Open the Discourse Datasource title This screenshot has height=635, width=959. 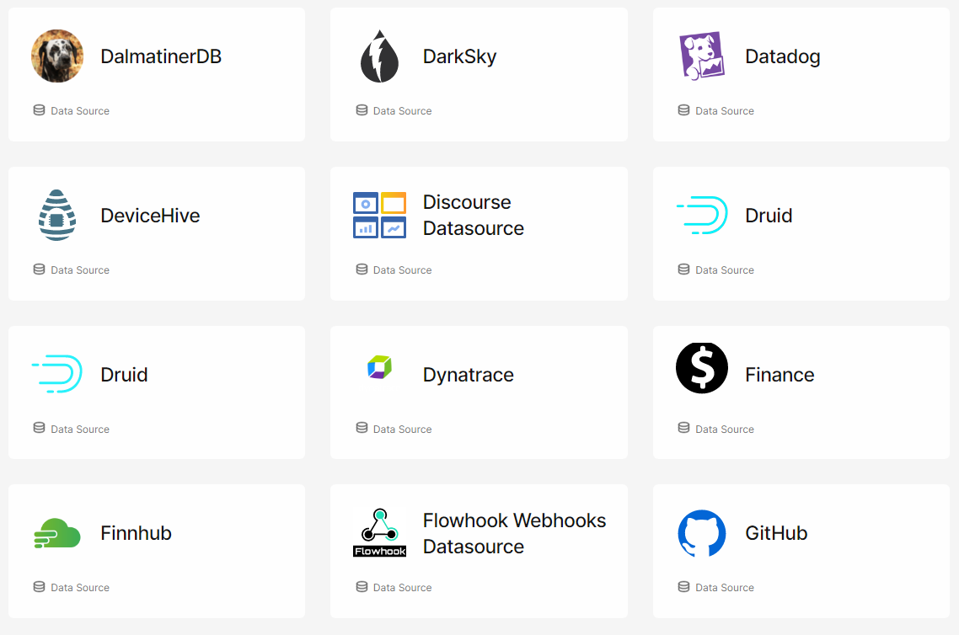[x=474, y=215]
